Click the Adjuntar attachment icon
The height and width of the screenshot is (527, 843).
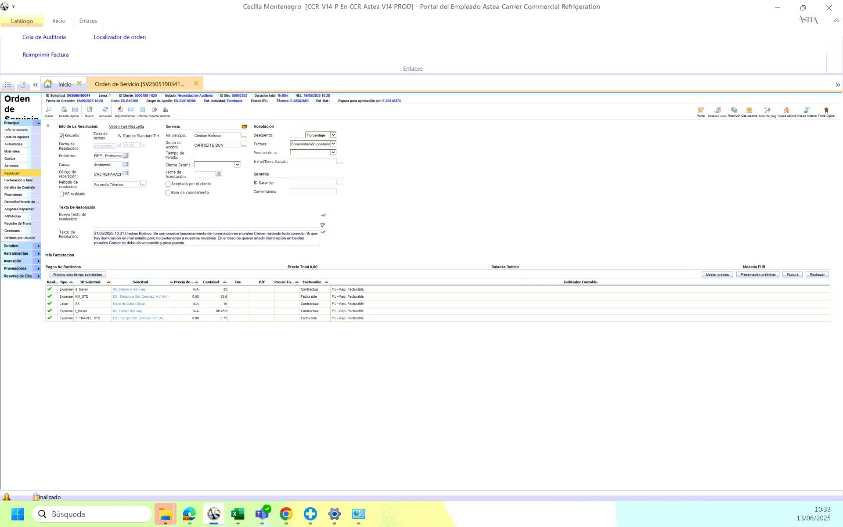[x=120, y=110]
